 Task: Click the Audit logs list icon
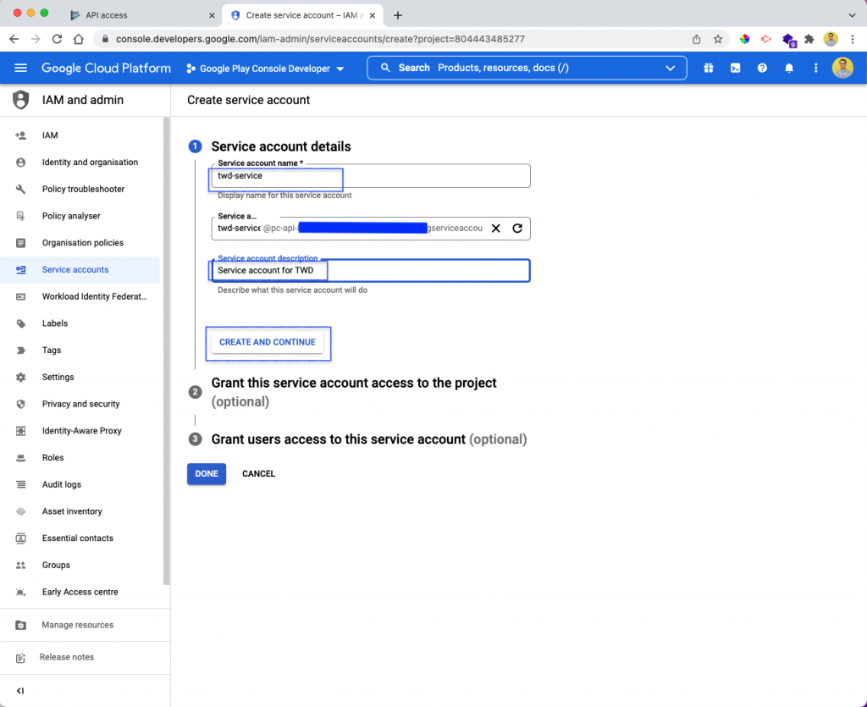point(20,485)
